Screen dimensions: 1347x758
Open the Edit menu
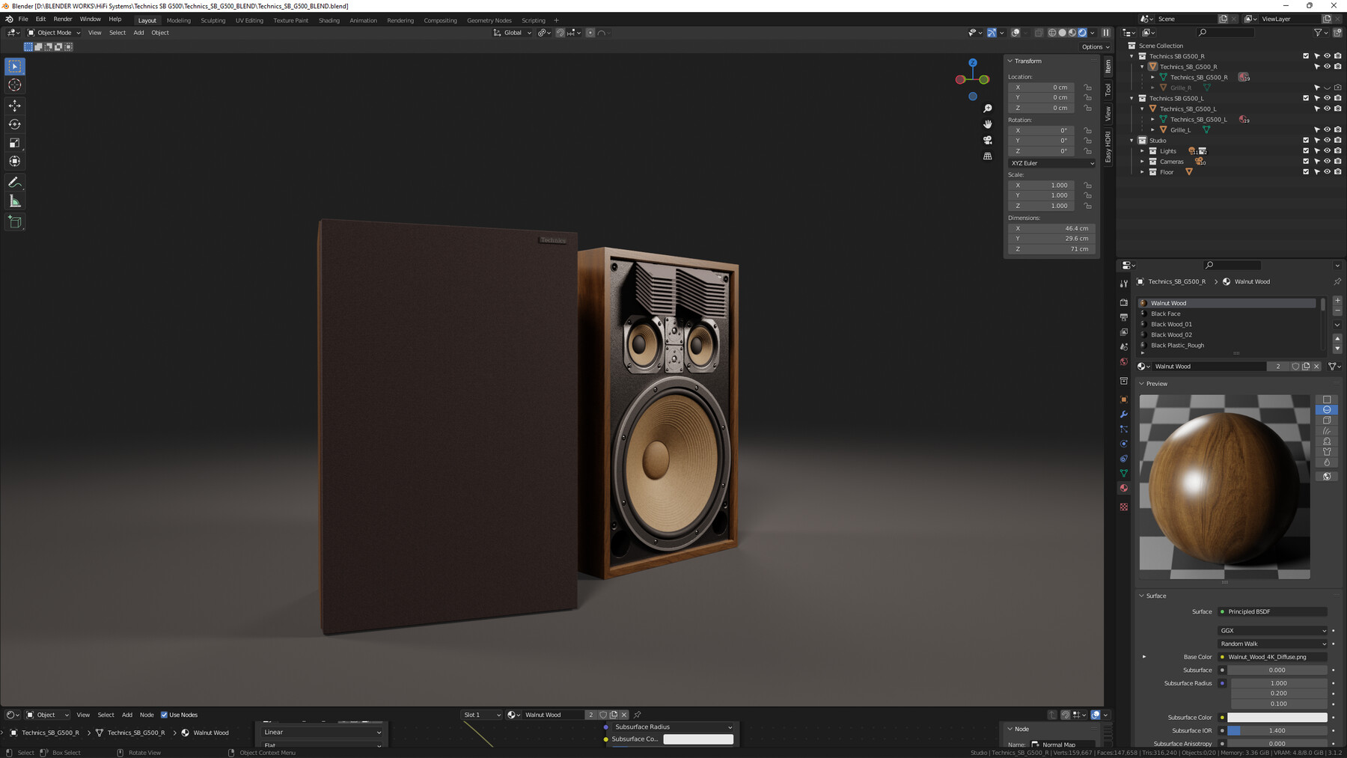(x=40, y=19)
